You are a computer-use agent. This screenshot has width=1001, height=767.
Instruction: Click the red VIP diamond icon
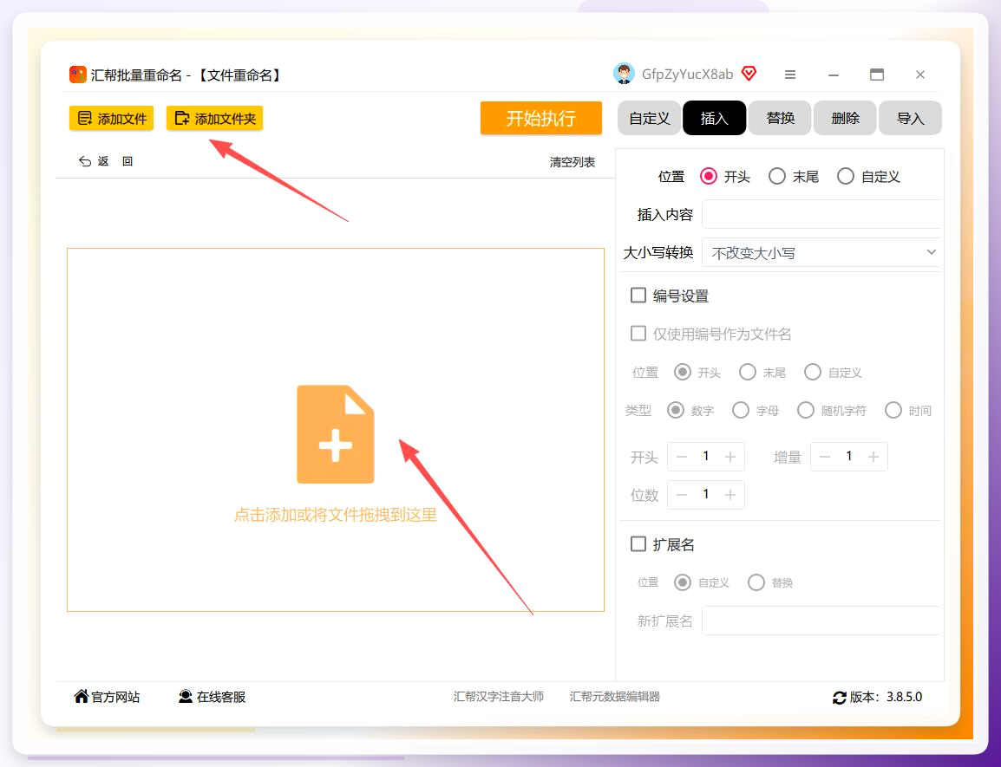749,74
